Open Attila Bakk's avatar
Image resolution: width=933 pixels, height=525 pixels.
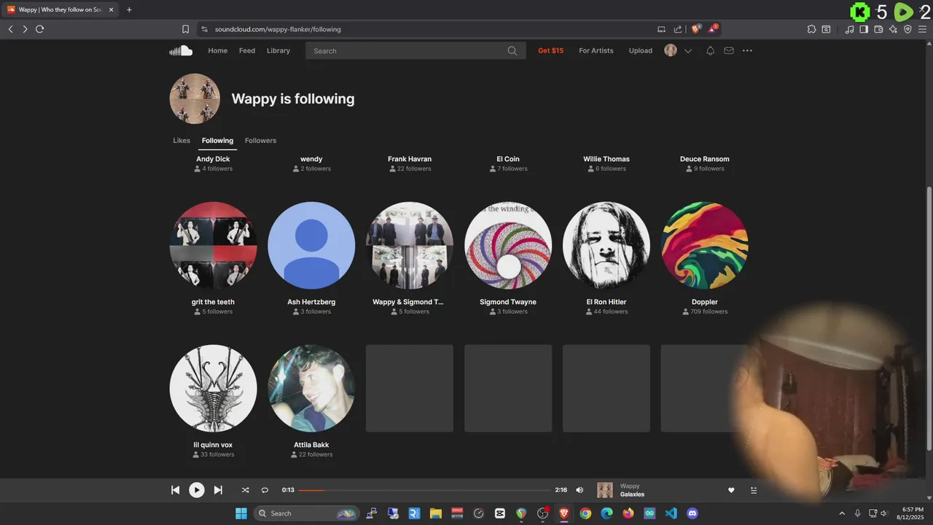[x=311, y=389]
